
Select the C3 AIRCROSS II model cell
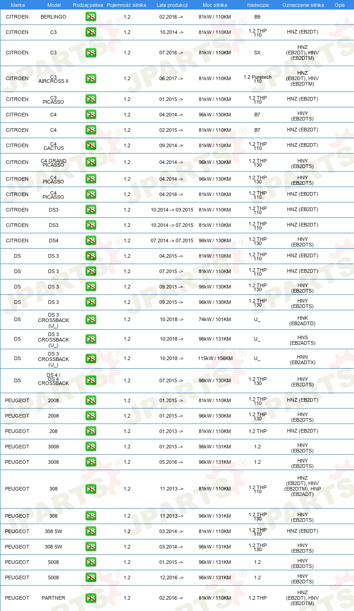pyautogui.click(x=53, y=79)
